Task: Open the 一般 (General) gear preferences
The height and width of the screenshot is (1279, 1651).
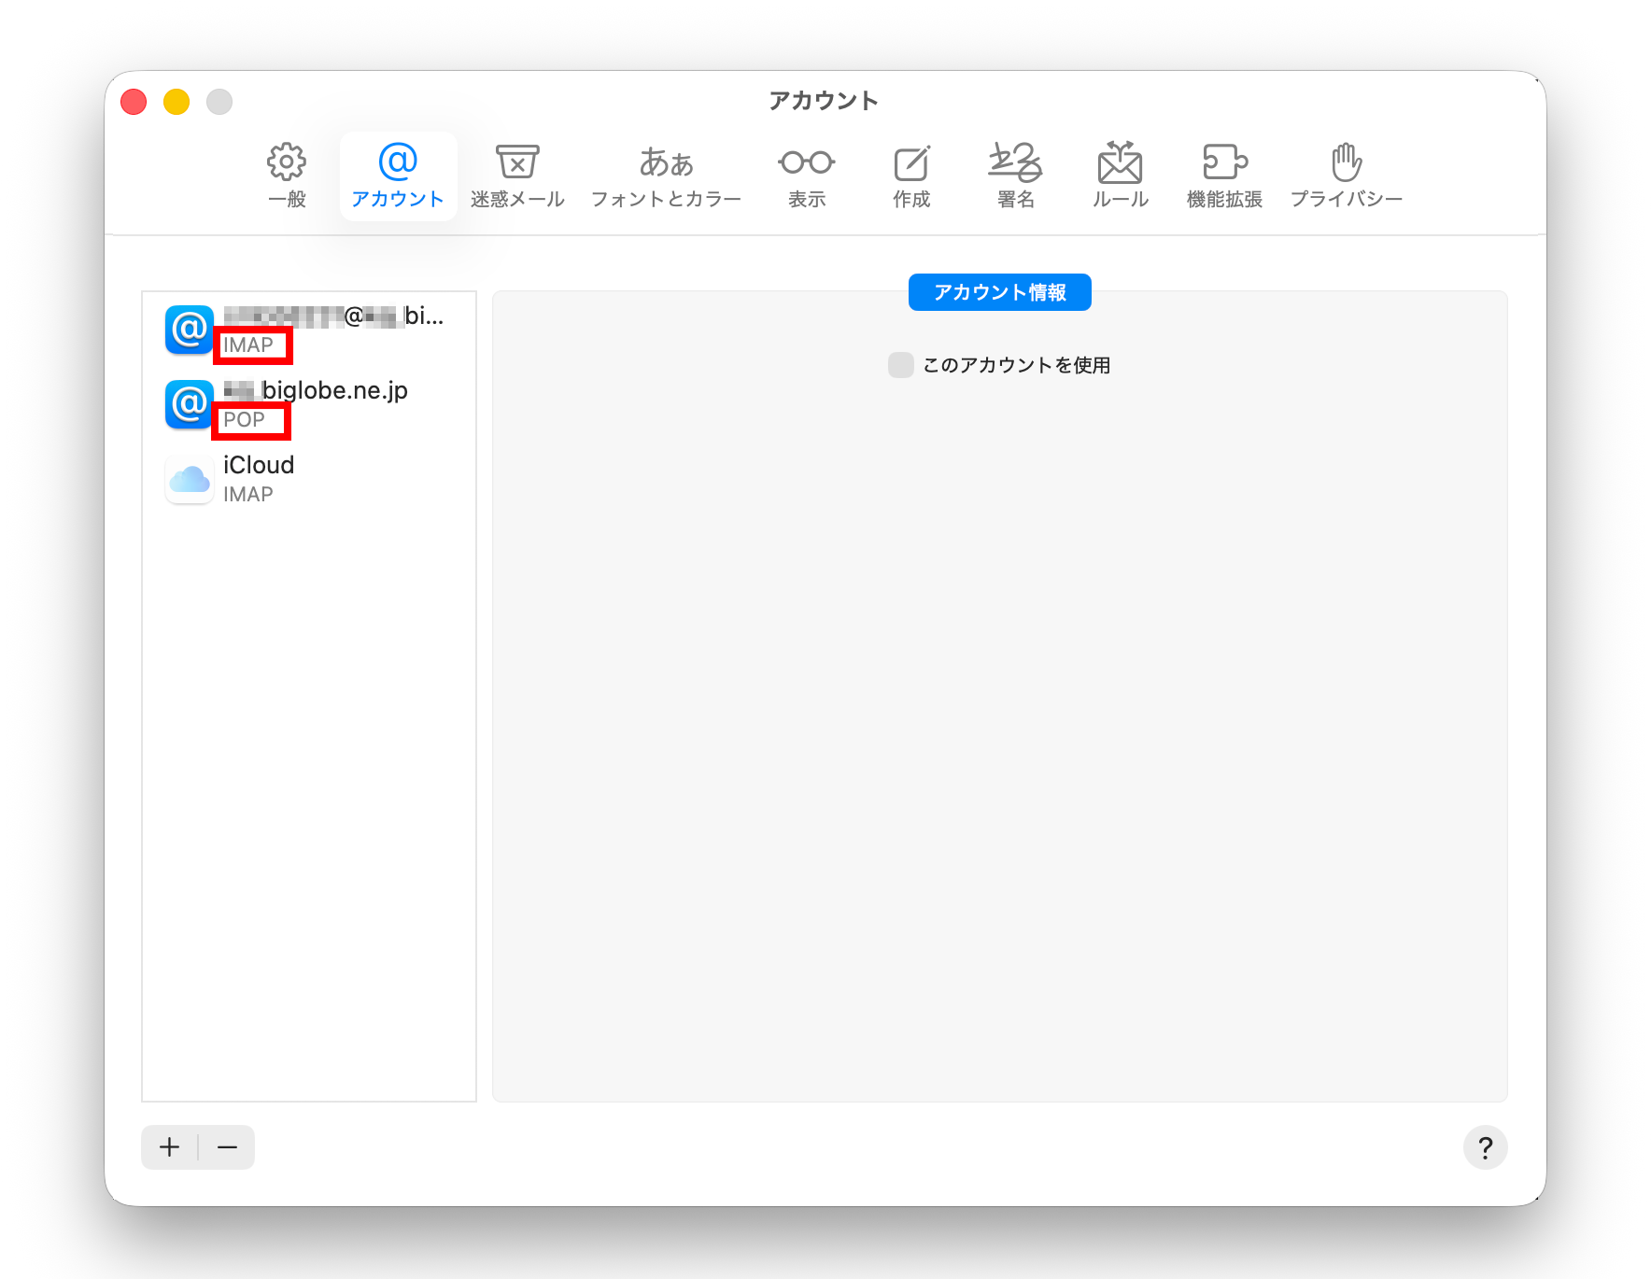Action: click(x=287, y=176)
